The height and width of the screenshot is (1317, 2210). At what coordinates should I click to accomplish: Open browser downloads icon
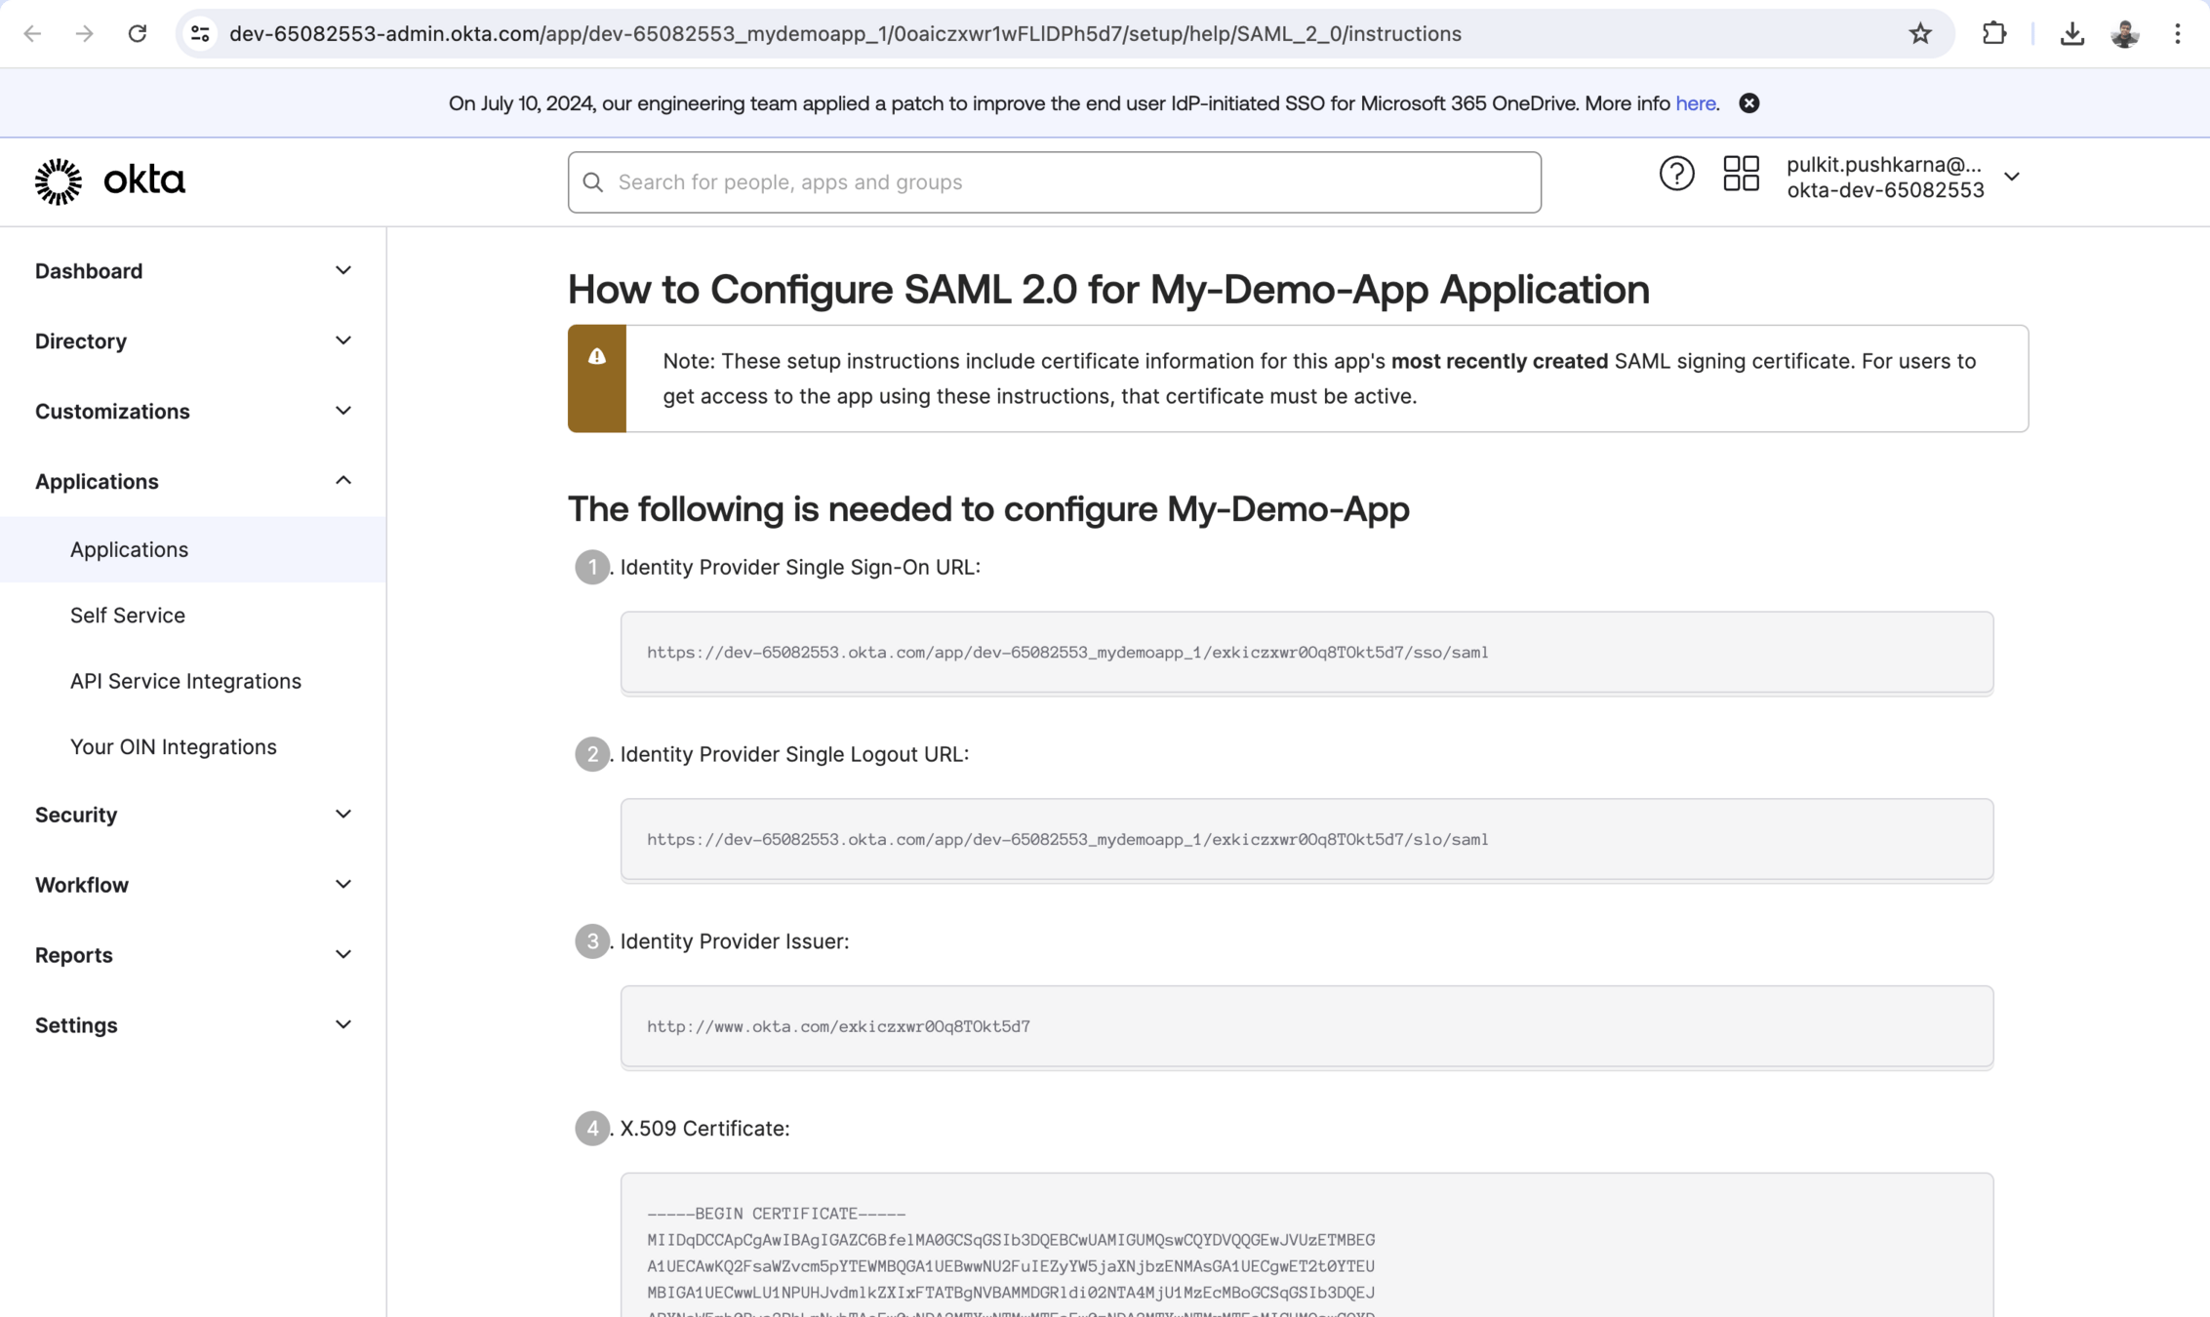coord(2071,34)
